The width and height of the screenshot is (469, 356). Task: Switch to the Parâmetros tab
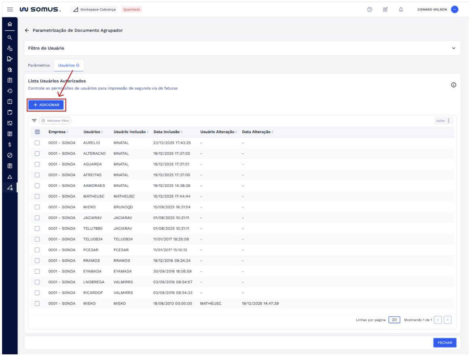(x=39, y=65)
